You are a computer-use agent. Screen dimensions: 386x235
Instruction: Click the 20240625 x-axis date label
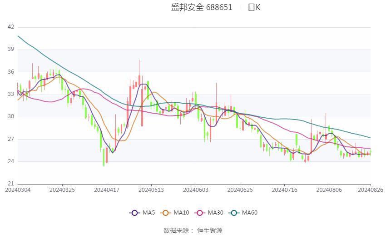point(240,190)
